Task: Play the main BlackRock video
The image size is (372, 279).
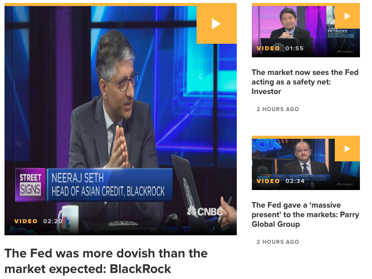Action: pyautogui.click(x=216, y=24)
